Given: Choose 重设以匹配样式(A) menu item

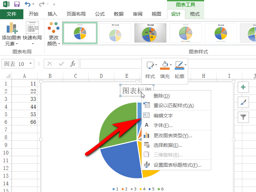Looking at the screenshot, I should [176, 106].
